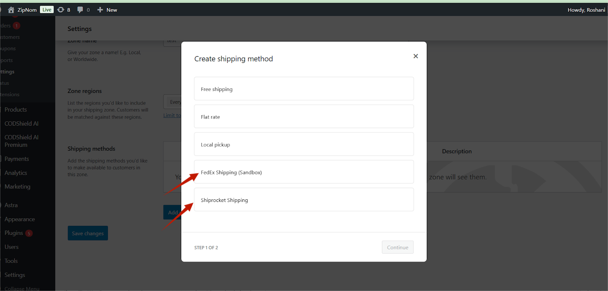Open the comments bubble icon
Screen dimensions: 608x291
80,10
